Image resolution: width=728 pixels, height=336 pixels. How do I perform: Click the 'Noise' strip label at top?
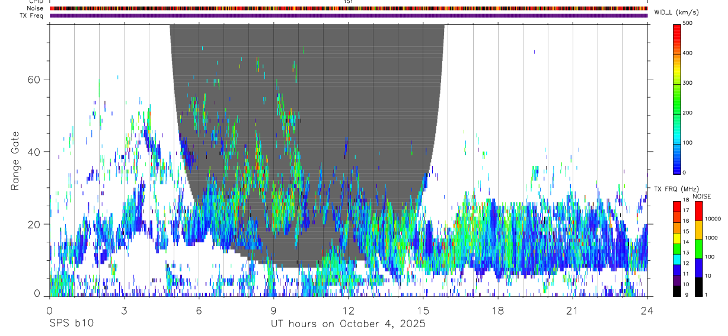[36, 8]
